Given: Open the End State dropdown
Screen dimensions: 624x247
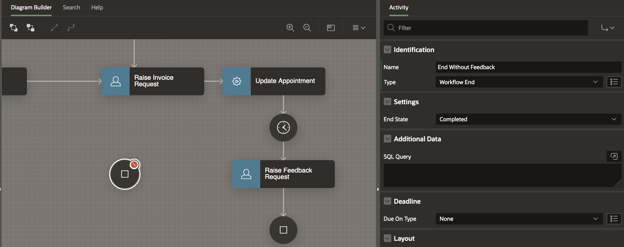Looking at the screenshot, I should point(528,119).
